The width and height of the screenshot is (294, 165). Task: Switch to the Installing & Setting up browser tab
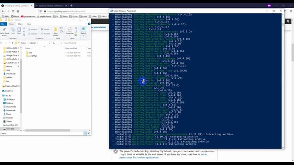pos(17,5)
